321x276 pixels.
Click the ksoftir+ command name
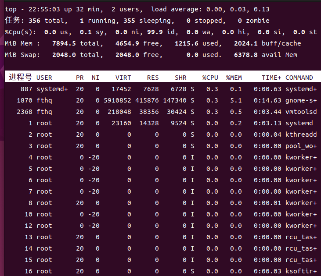[301, 271]
